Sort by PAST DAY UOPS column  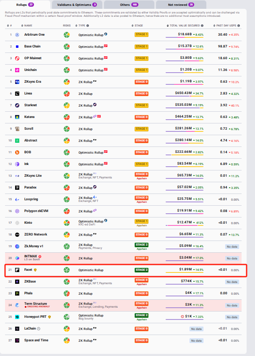[x=225, y=26]
